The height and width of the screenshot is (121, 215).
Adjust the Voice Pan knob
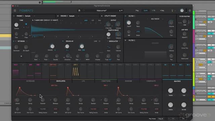click(185, 44)
